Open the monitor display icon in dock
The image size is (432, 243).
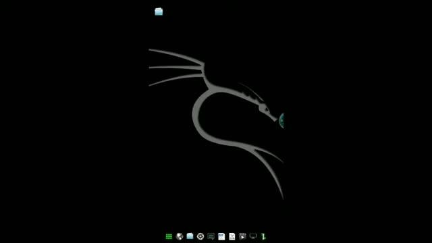coord(253,236)
